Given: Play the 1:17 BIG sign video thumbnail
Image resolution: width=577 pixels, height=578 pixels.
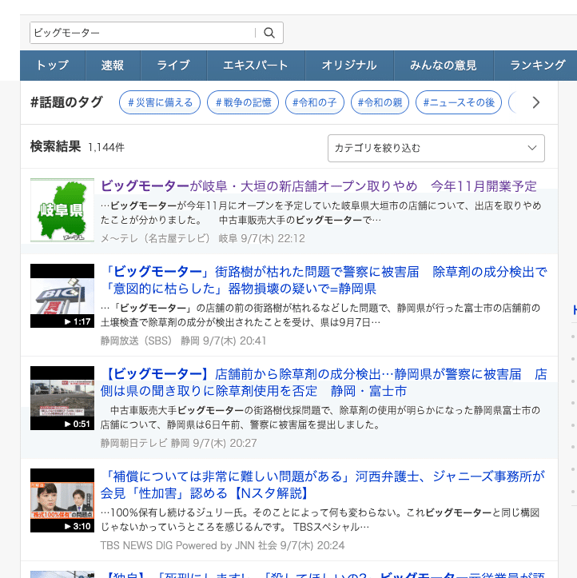Looking at the screenshot, I should point(62,296).
